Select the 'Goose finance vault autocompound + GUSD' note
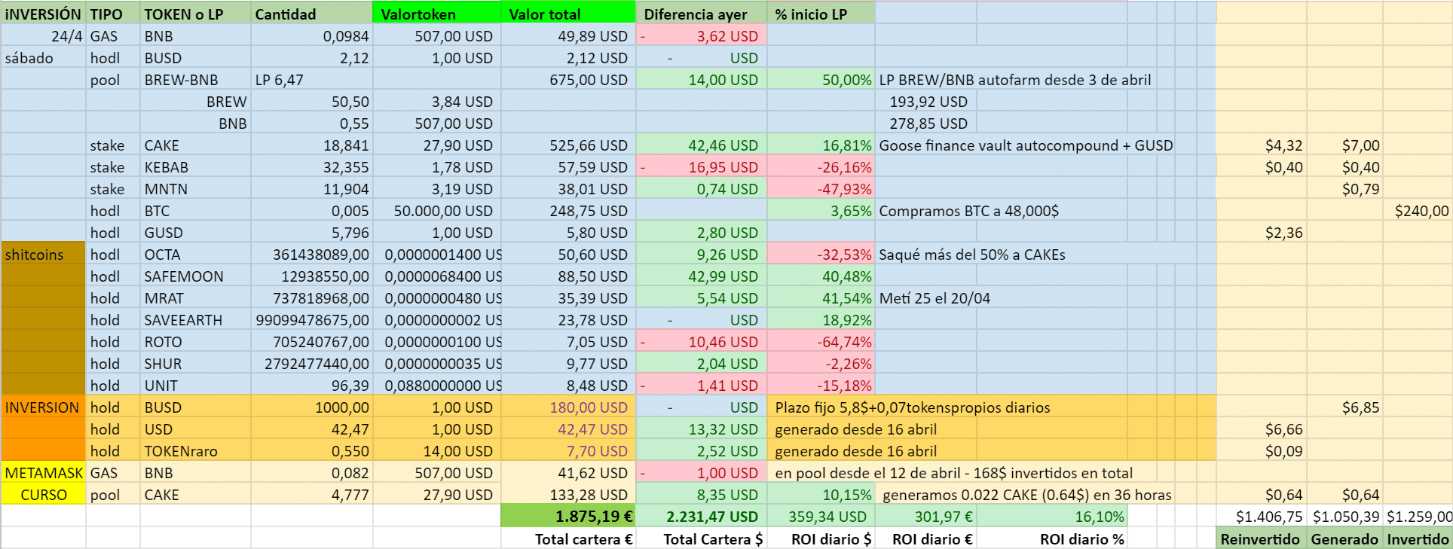This screenshot has height=549, width=1453. point(1026,145)
